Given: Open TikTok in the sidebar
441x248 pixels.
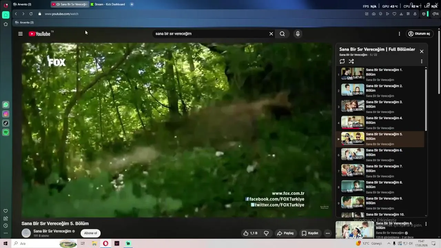Looking at the screenshot, I should (6, 123).
